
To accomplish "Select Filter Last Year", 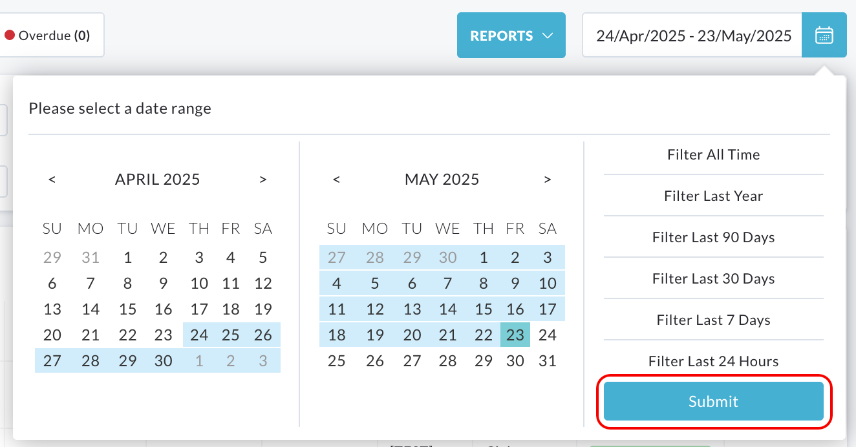I will [714, 196].
